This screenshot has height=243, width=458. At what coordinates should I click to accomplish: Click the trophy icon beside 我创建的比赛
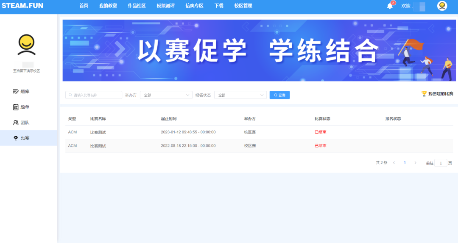(424, 93)
